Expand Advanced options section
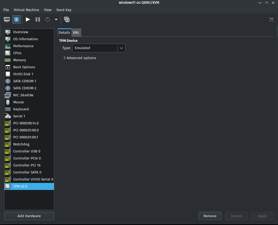Image resolution: width=278 pixels, height=225 pixels. tap(80, 58)
